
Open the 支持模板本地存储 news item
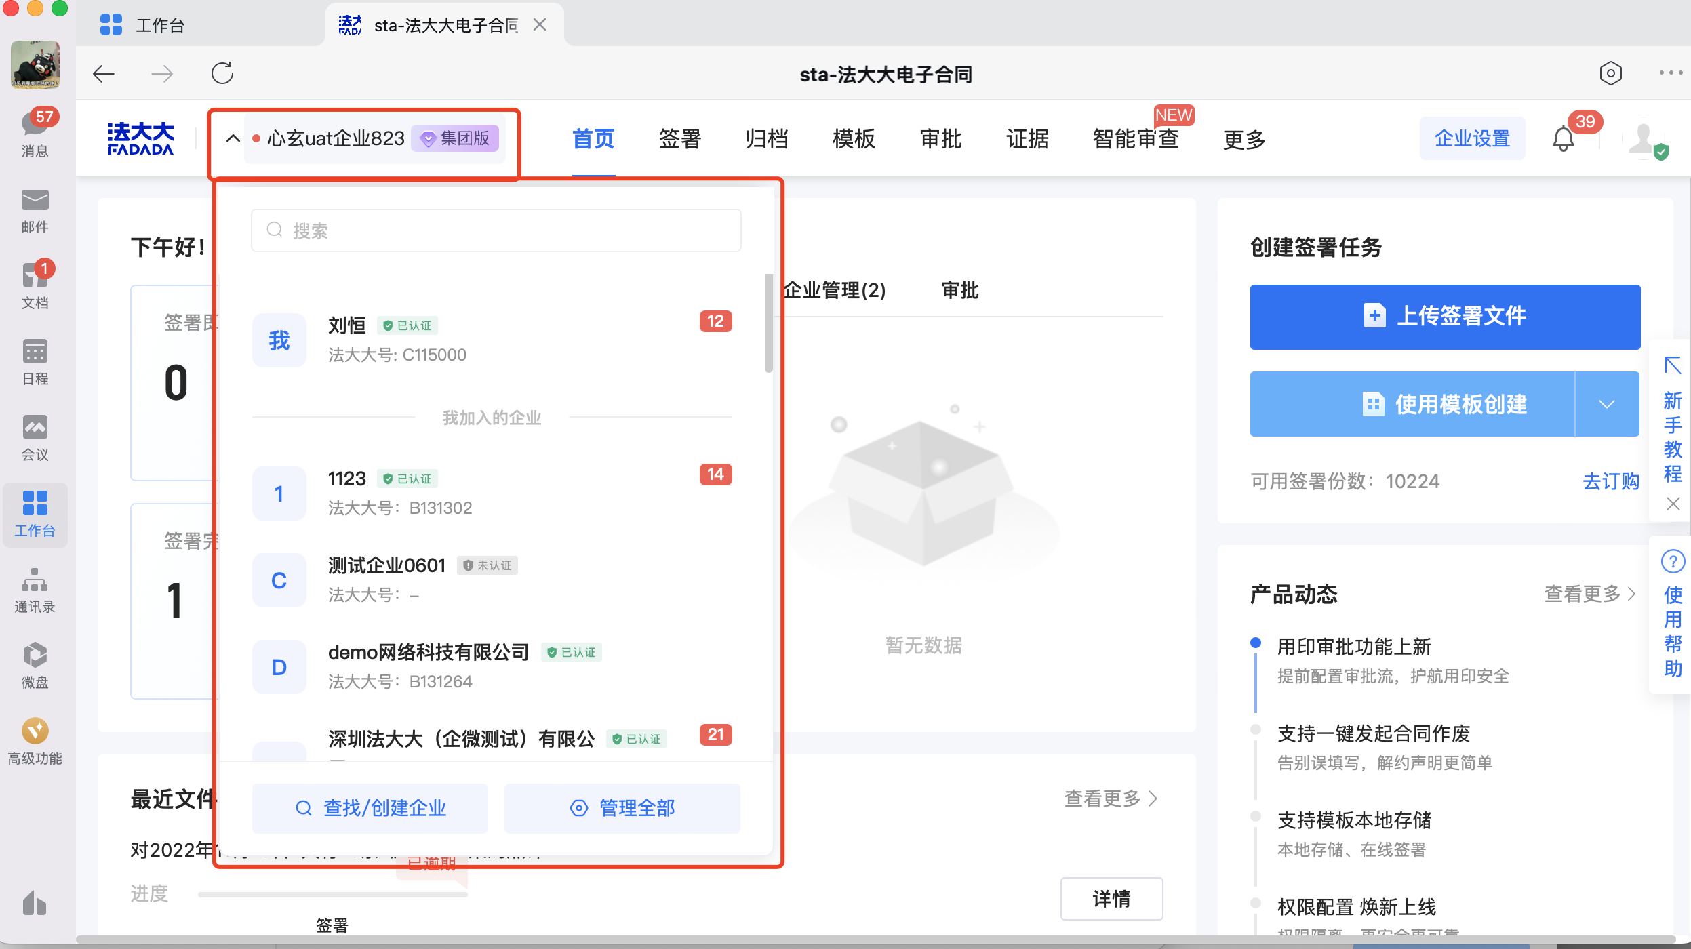pyautogui.click(x=1355, y=820)
